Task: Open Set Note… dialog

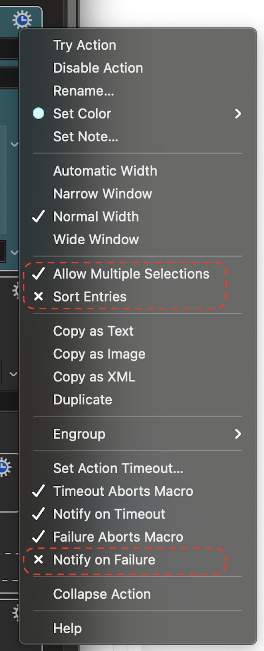Action: (86, 136)
